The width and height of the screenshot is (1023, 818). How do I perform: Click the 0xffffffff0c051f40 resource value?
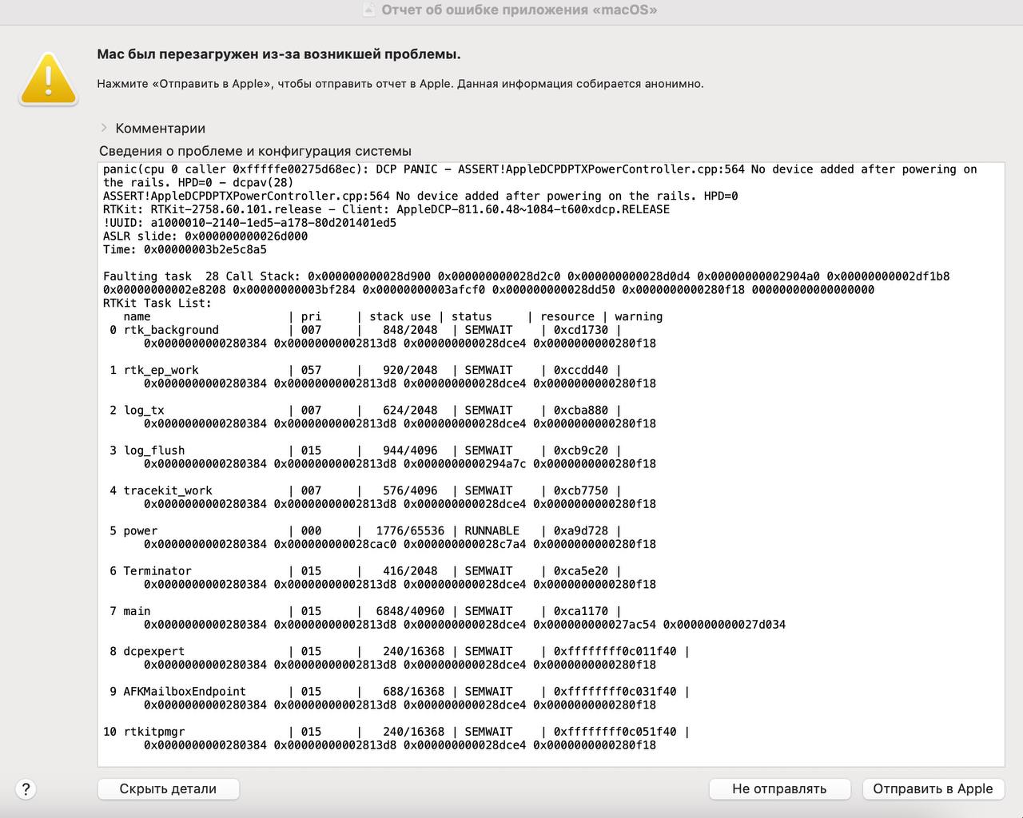(615, 732)
